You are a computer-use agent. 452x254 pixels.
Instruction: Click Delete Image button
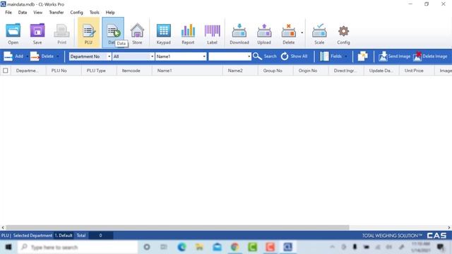click(430, 56)
